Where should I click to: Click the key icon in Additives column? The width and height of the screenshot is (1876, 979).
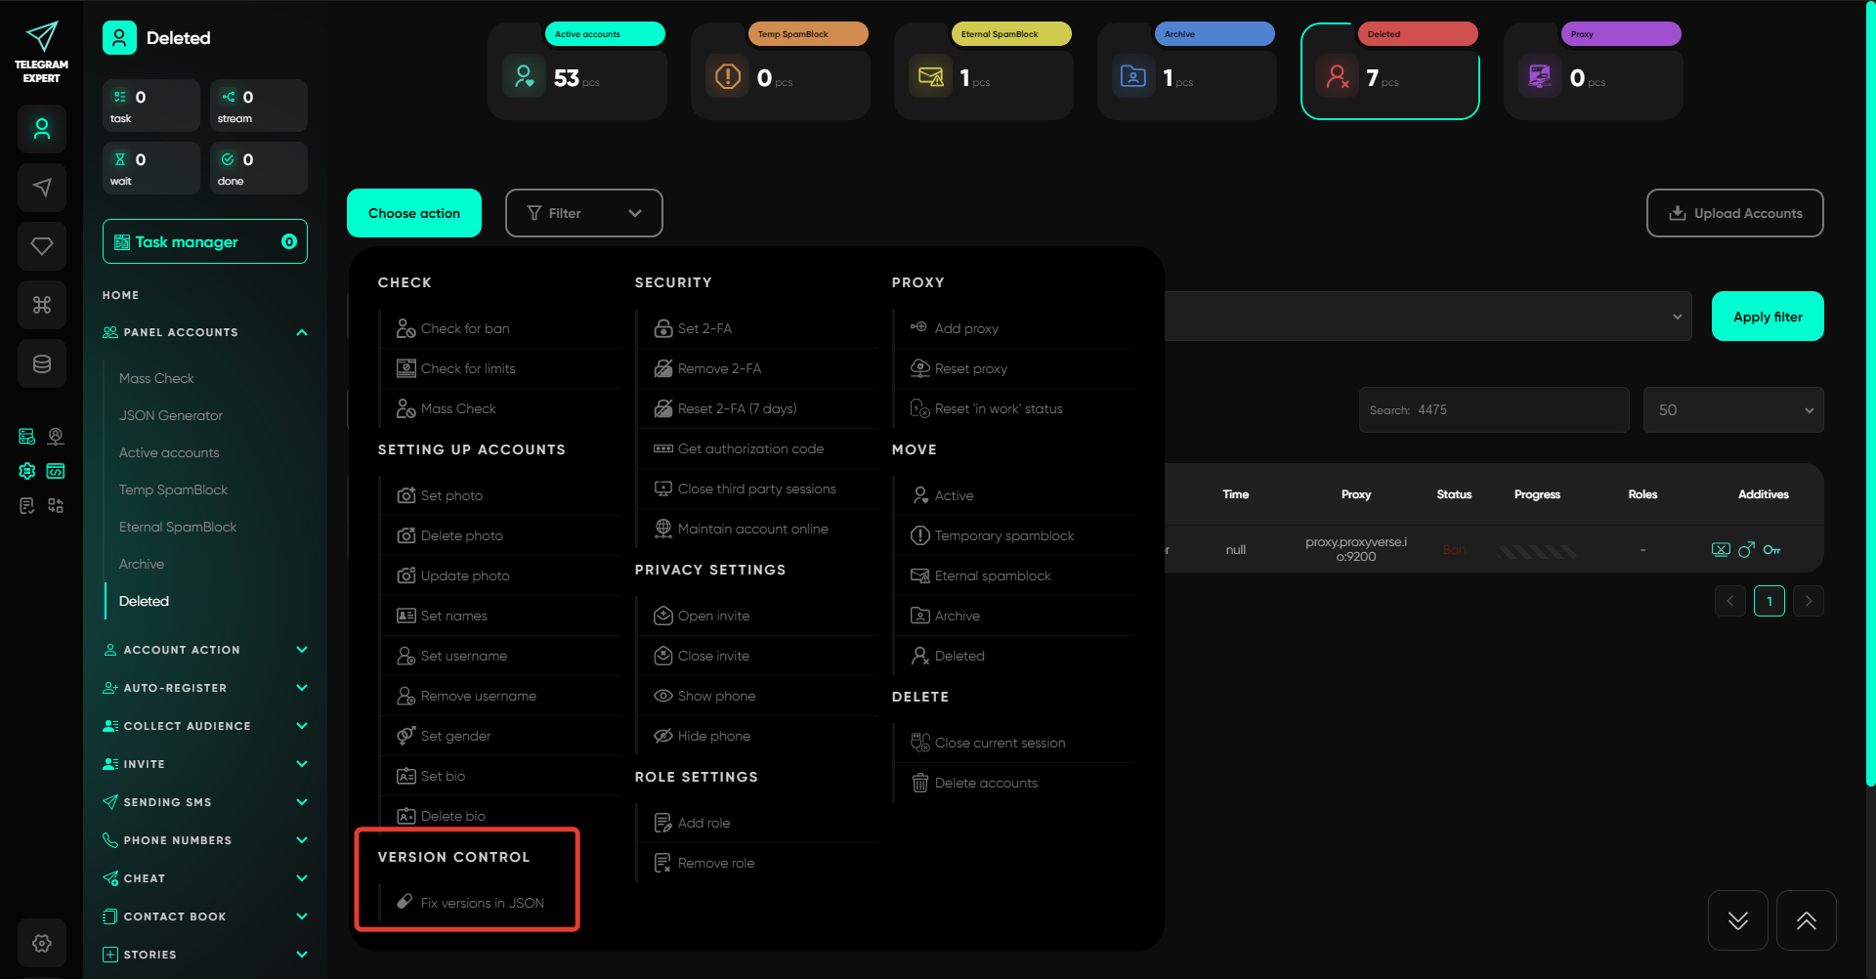click(1771, 550)
